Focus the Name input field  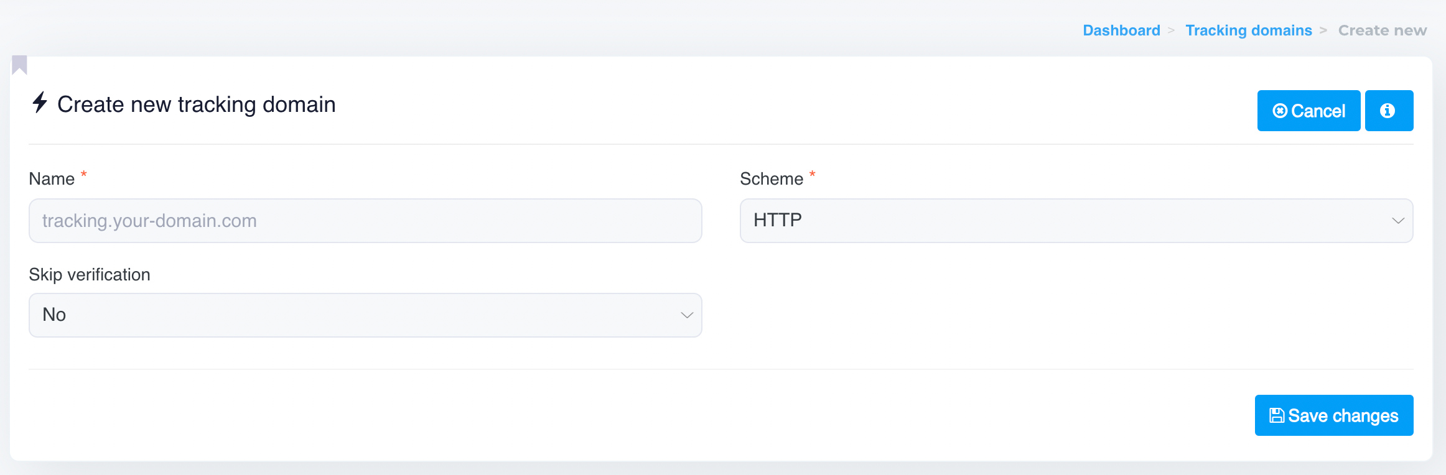click(x=365, y=221)
